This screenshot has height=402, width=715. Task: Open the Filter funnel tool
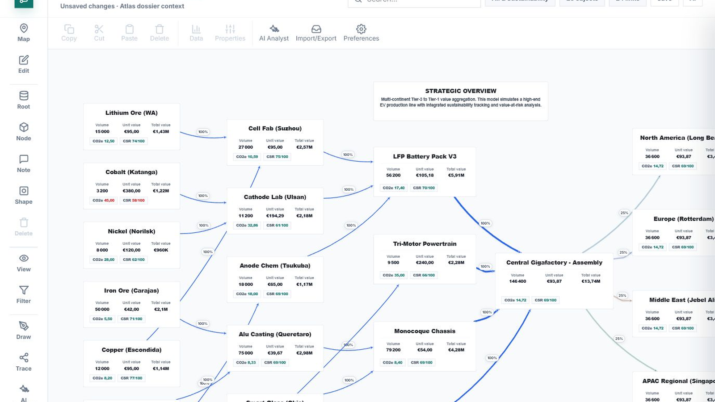(x=24, y=294)
